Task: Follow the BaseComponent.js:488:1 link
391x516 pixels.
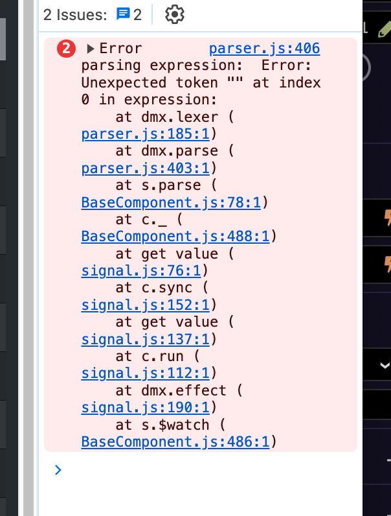Action: click(175, 237)
